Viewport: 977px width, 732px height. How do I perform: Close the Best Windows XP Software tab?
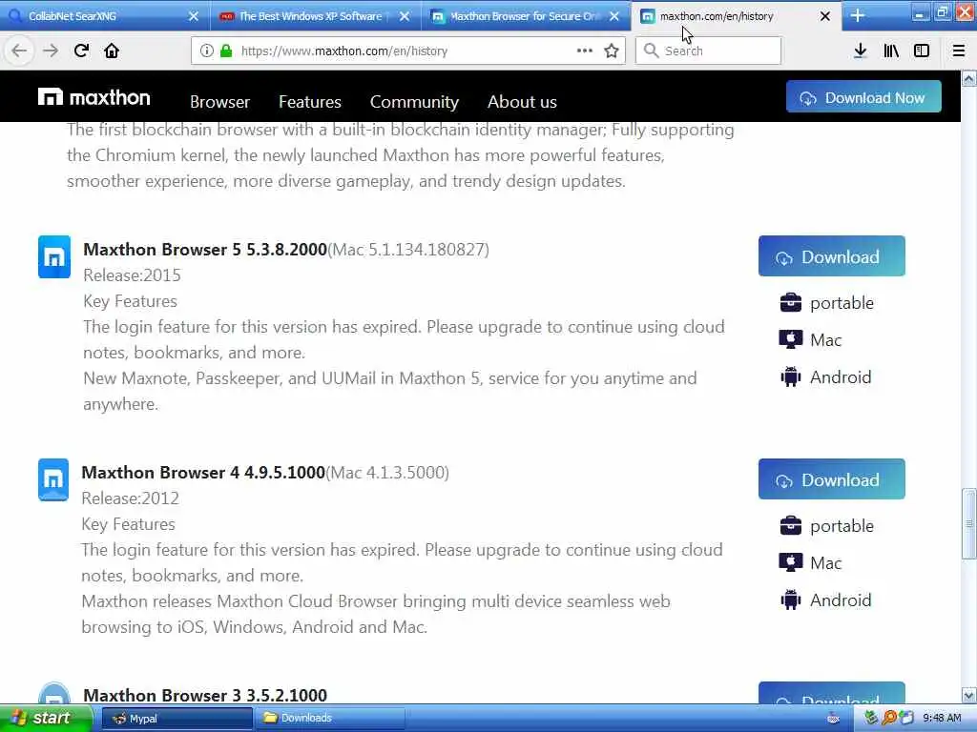click(x=405, y=16)
